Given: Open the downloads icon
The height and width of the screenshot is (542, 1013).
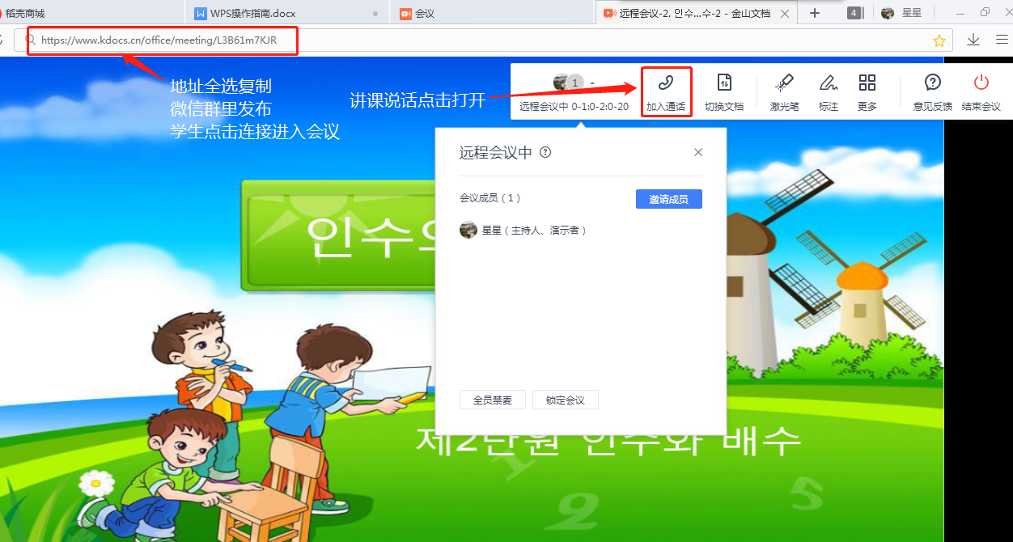Looking at the screenshot, I should point(973,40).
